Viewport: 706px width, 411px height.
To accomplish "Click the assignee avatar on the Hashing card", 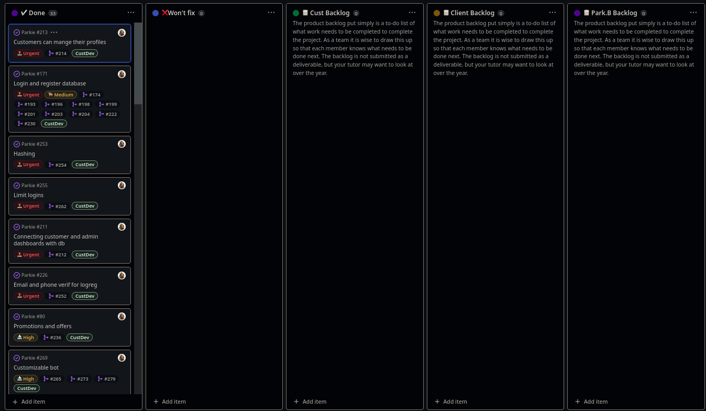I will [122, 144].
